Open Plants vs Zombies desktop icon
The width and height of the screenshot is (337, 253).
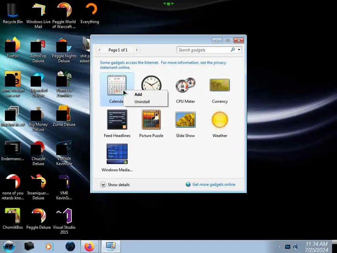tap(64, 84)
